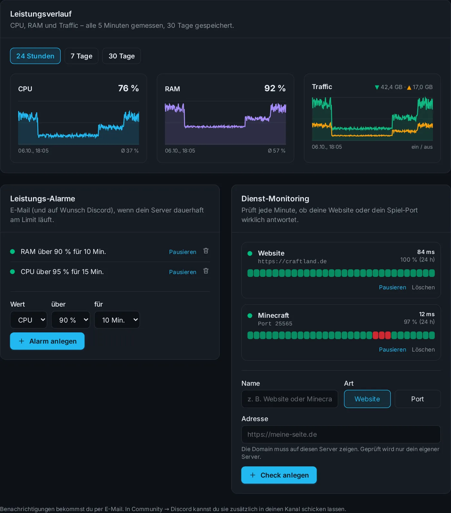Select 24 Stunden time range
This screenshot has width=451, height=513.
35,56
